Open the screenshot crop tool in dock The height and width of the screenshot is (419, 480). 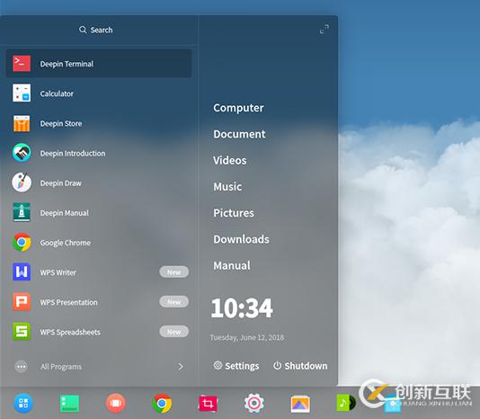coord(208,404)
